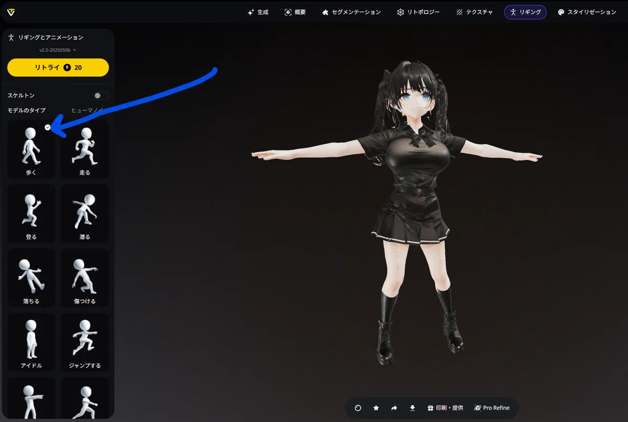Select the テクスチャ tab
Image resolution: width=628 pixels, height=422 pixels.
474,12
